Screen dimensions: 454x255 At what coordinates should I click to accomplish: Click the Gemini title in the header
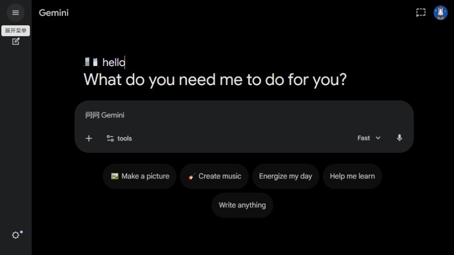[54, 13]
